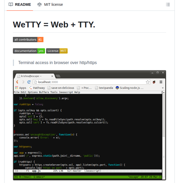Select the quote 'Terminal access in browser over http/https'
The width and height of the screenshot is (179, 183).
(x=57, y=63)
